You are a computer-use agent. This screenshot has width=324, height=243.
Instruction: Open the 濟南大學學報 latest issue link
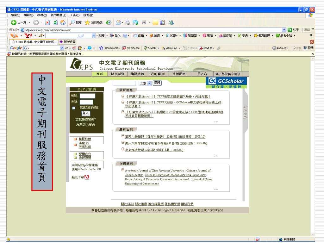(165, 137)
